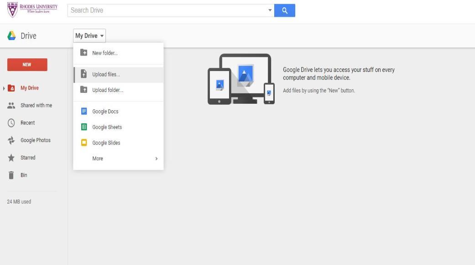Click the yellow Google Slides icon
475x265 pixels.
click(x=84, y=143)
